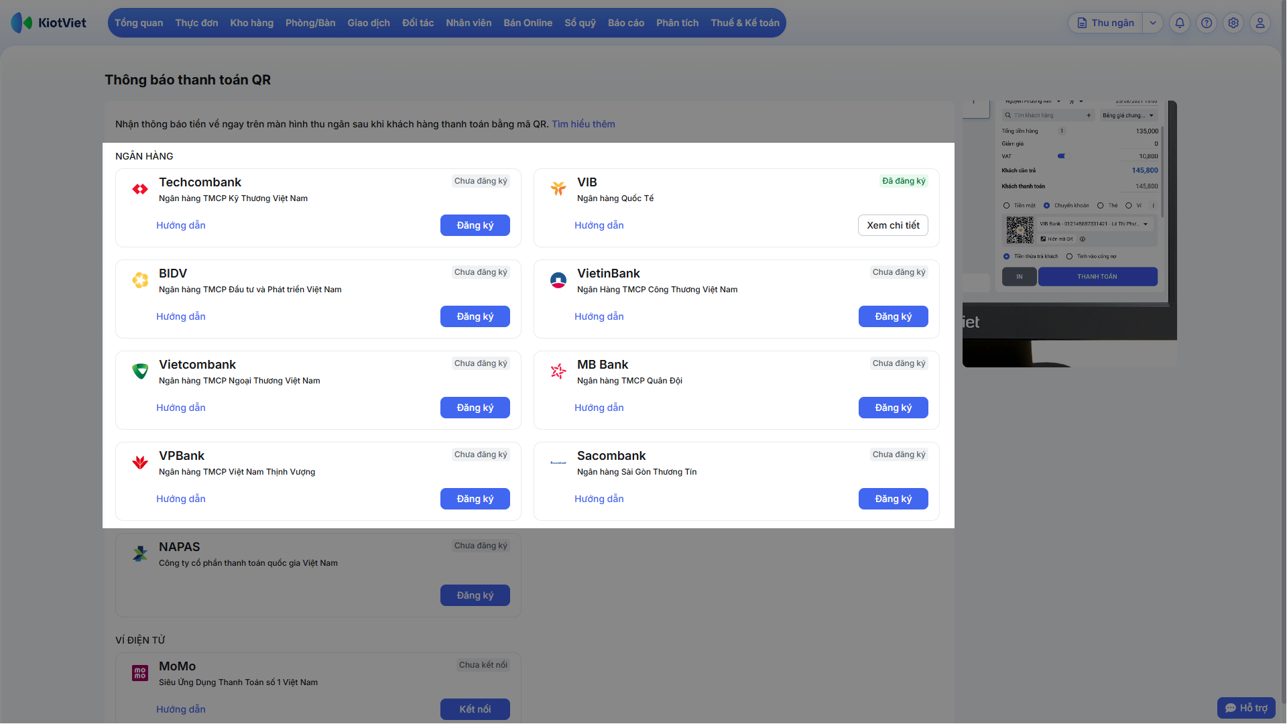Open the settings gear icon
Viewport: 1287px width, 724px height.
pos(1233,23)
